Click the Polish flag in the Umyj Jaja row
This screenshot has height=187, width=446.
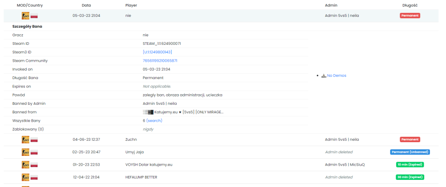coord(34,152)
